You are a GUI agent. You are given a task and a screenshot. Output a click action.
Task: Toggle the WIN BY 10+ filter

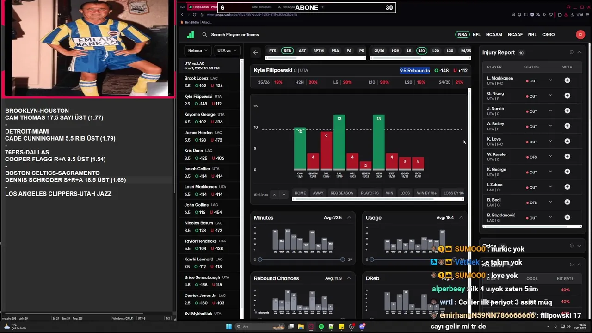point(426,193)
